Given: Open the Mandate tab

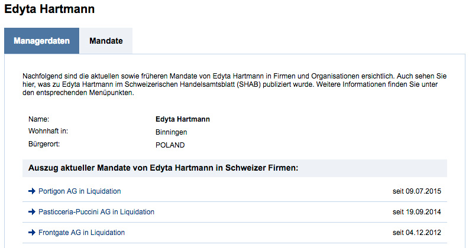Looking at the screenshot, I should coord(106,41).
